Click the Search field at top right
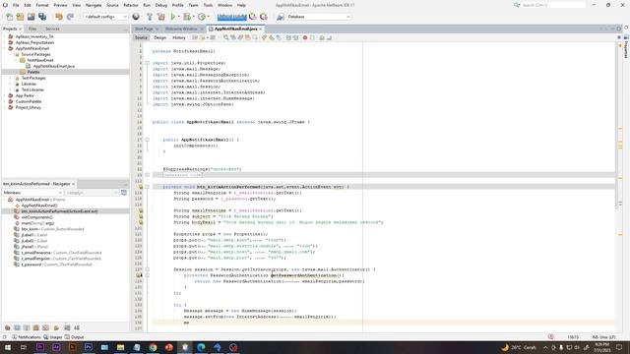 coord(553,5)
